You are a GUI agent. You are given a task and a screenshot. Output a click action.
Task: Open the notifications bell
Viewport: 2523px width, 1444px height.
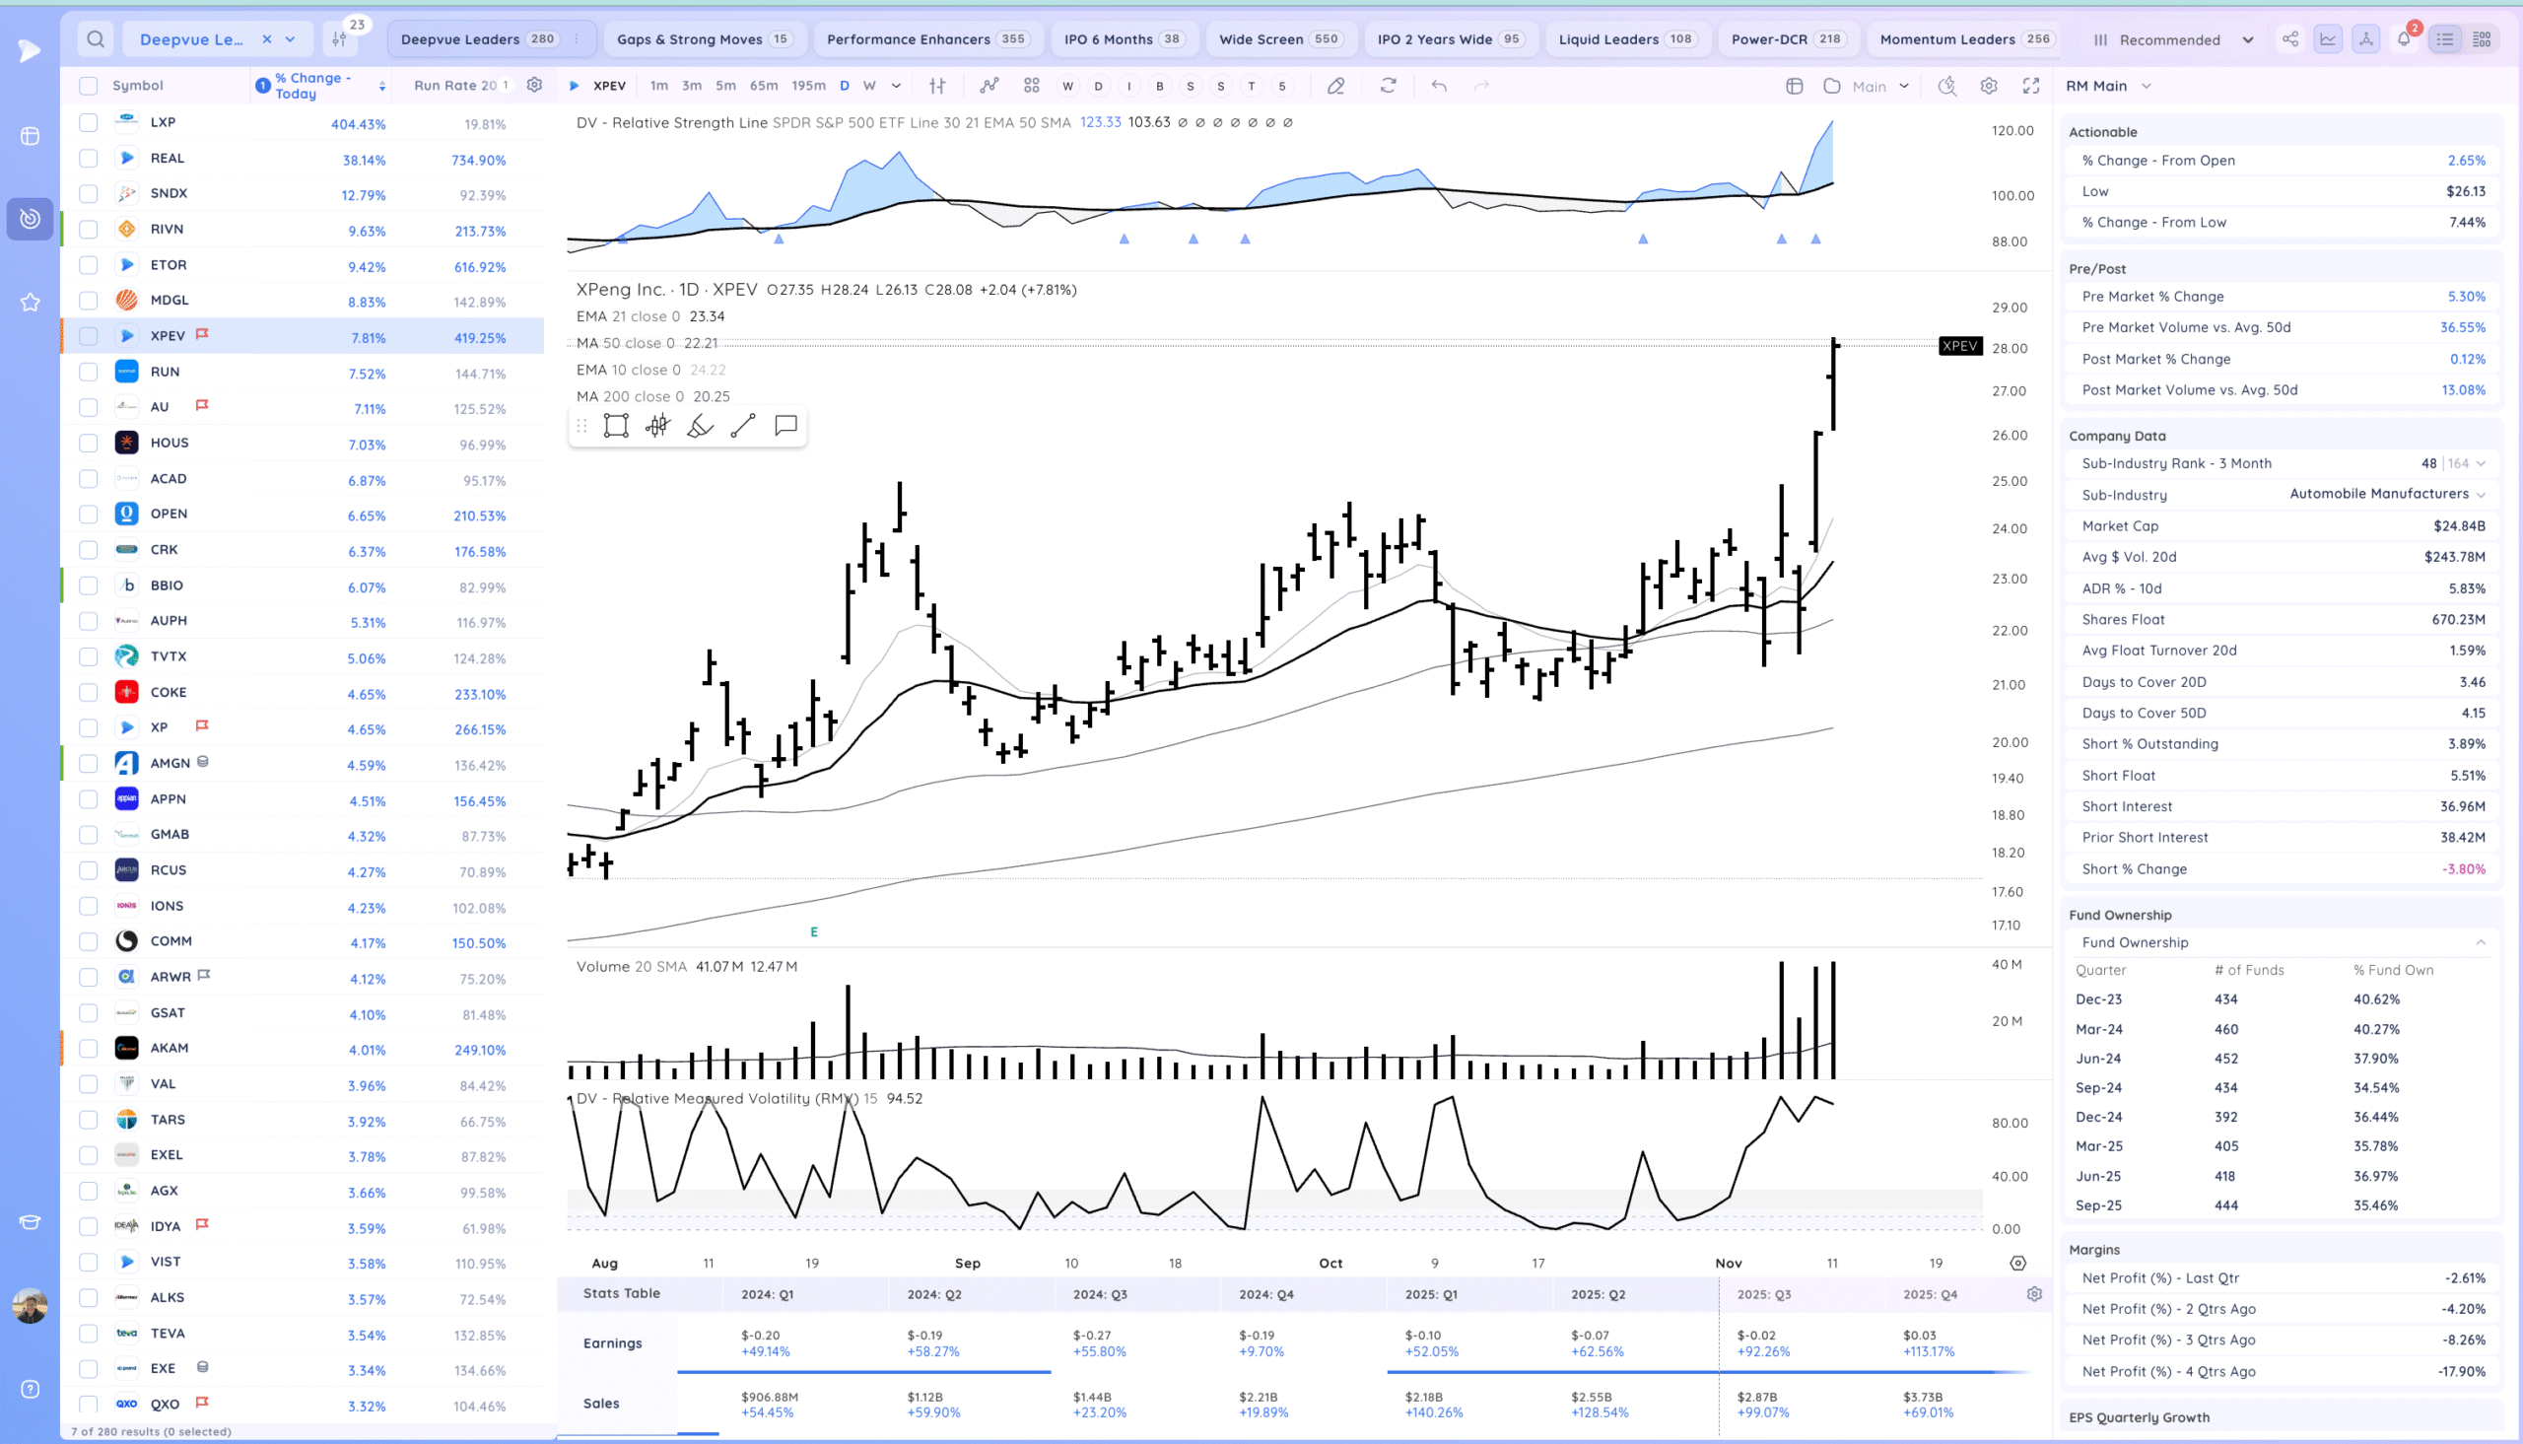click(x=2404, y=39)
